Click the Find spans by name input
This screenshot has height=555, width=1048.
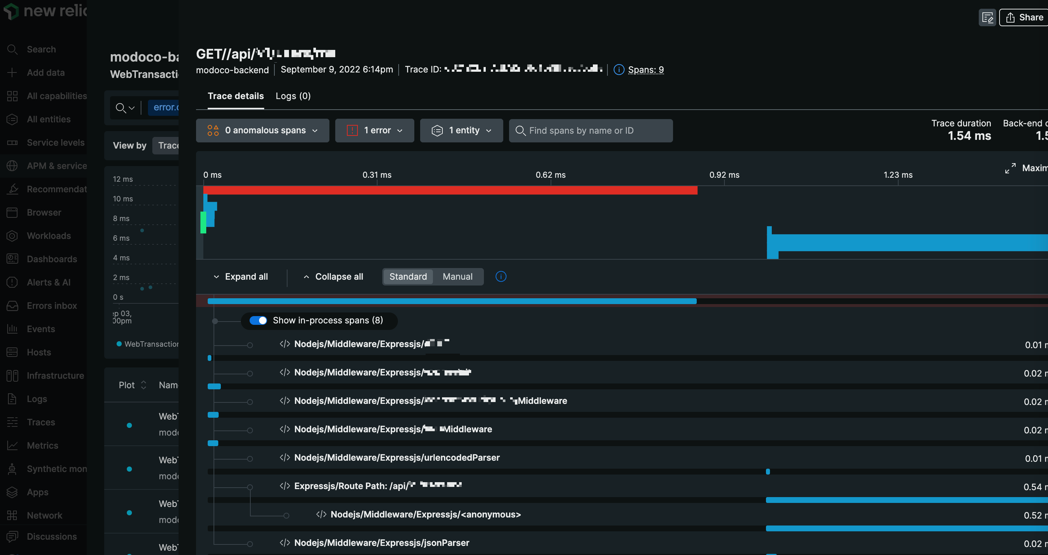point(591,130)
